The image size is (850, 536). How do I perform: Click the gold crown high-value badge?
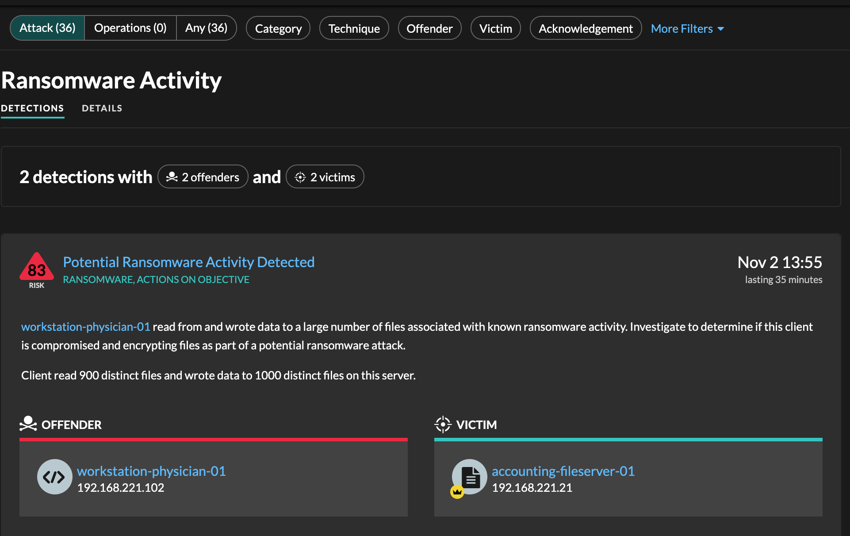[x=457, y=492]
